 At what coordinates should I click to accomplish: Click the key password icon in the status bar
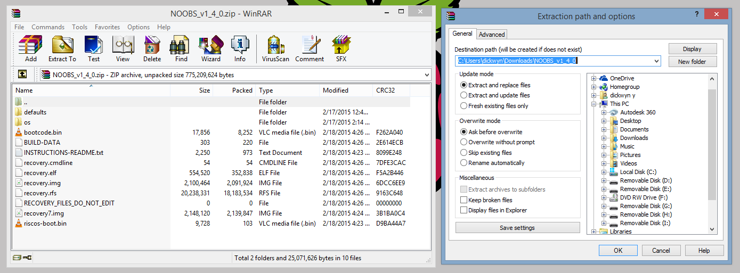(27, 258)
